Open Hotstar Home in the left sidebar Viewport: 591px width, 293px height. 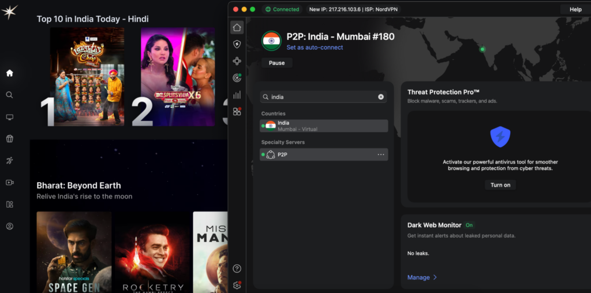coord(10,73)
